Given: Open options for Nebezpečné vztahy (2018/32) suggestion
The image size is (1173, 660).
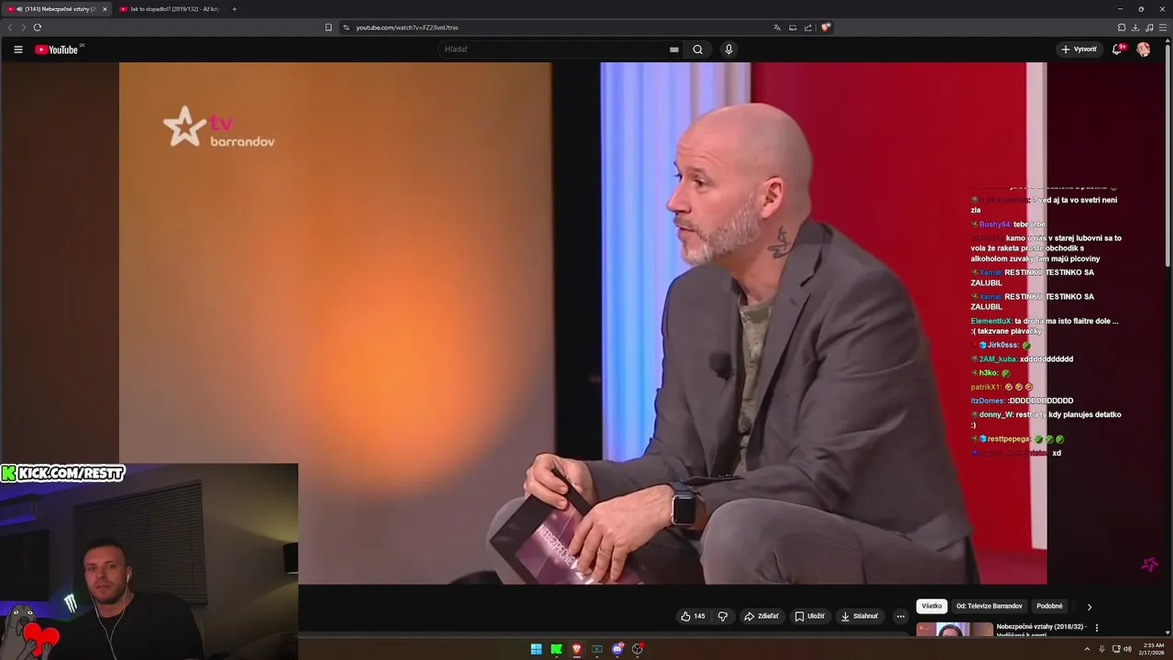Looking at the screenshot, I should [x=1097, y=628].
